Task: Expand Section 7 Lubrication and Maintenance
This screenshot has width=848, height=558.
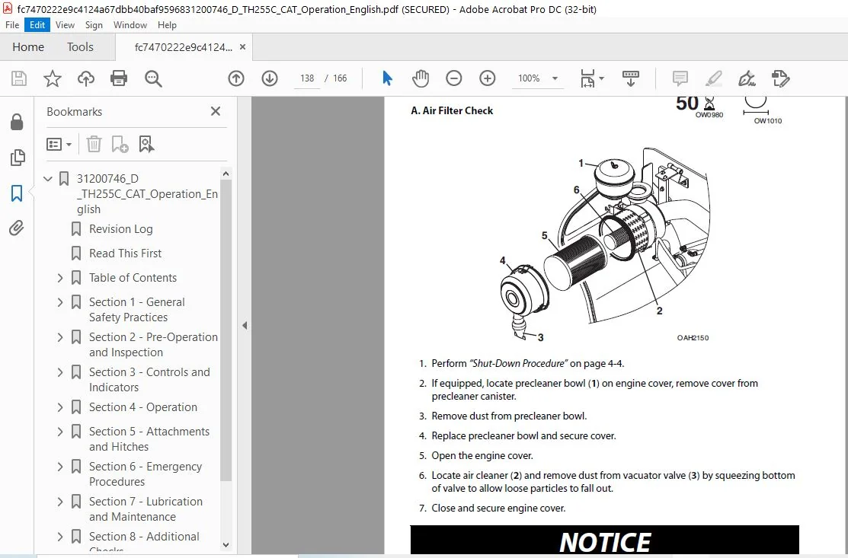Action: point(60,502)
